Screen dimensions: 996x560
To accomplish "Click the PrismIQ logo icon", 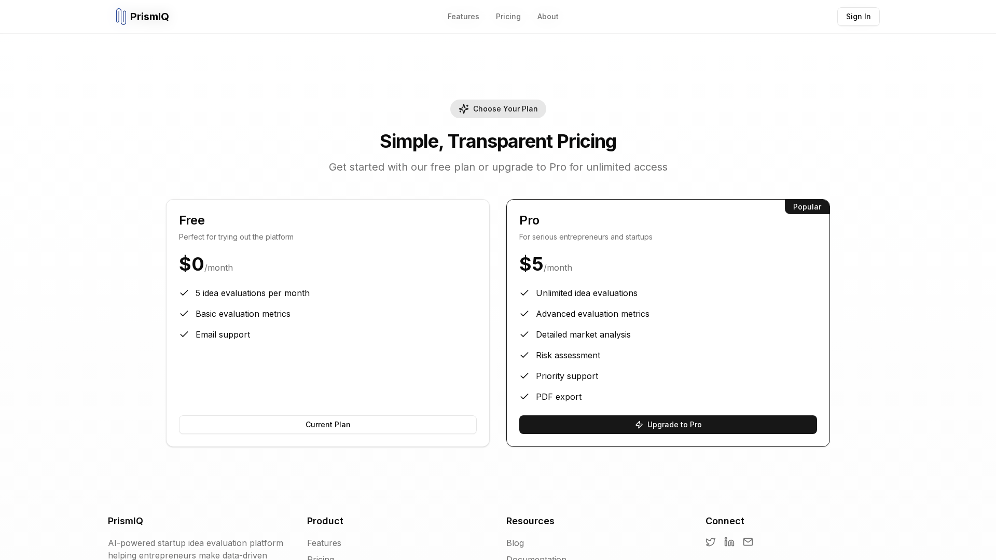I will pyautogui.click(x=121, y=17).
